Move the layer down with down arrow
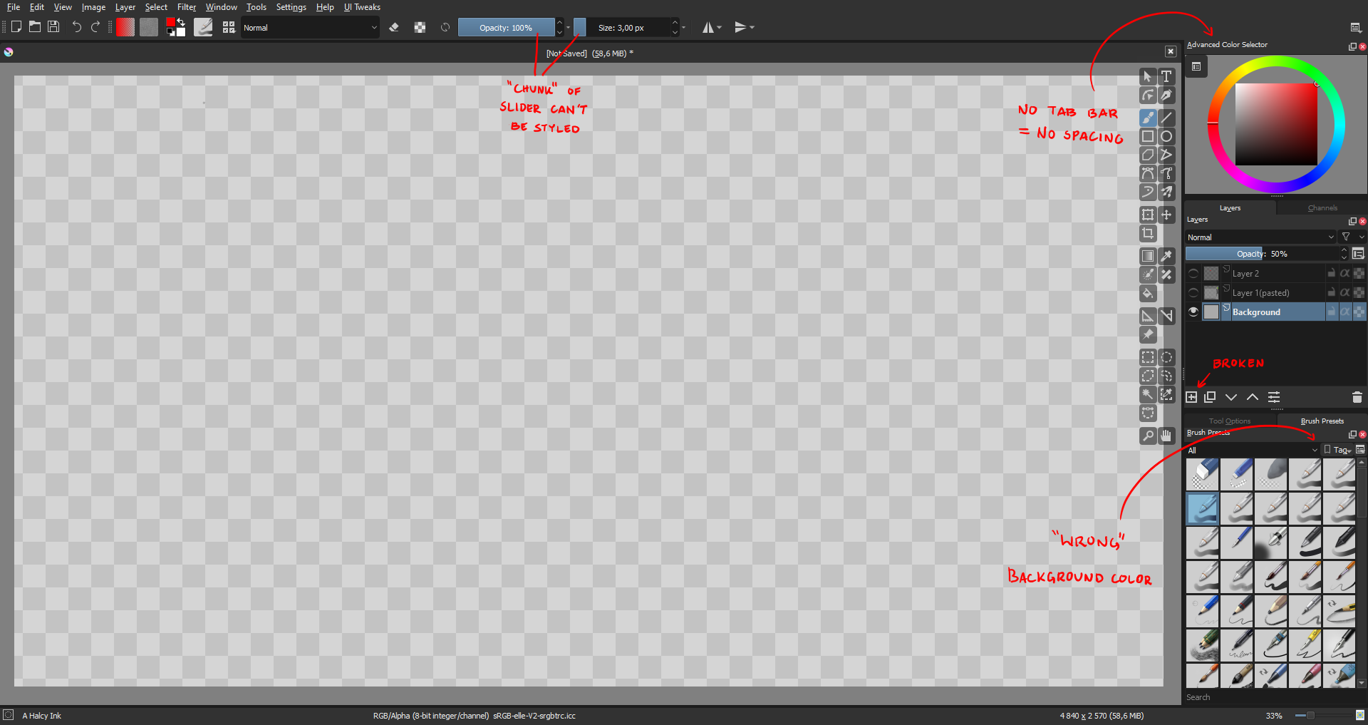1368x725 pixels. 1231,397
